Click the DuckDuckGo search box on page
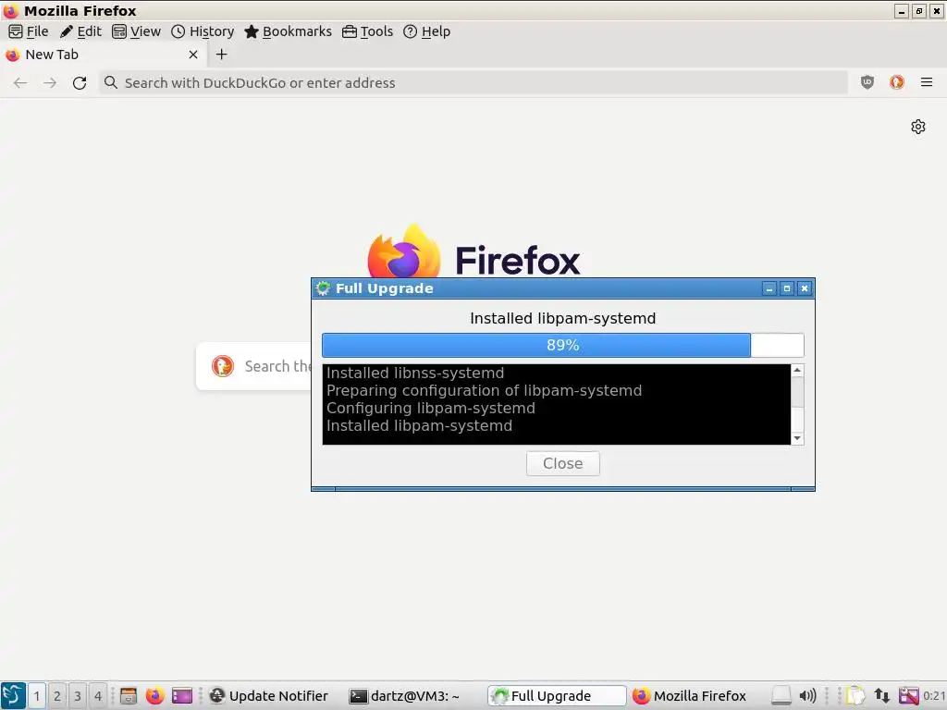This screenshot has width=947, height=710. coord(253,366)
